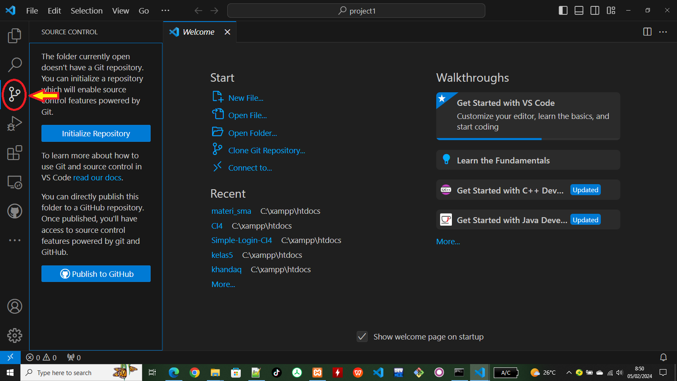
Task: Open the Search view in activity bar
Action: point(14,65)
